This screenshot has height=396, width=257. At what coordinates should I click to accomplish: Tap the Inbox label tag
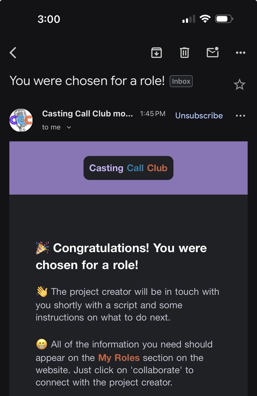click(181, 81)
